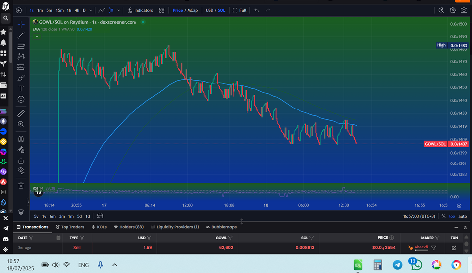This screenshot has width=472, height=273.
Task: Open new pairs sprout icon
Action: [3, 64]
